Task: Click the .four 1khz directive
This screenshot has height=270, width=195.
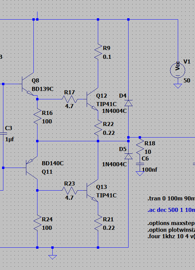Action: [x=171, y=236]
